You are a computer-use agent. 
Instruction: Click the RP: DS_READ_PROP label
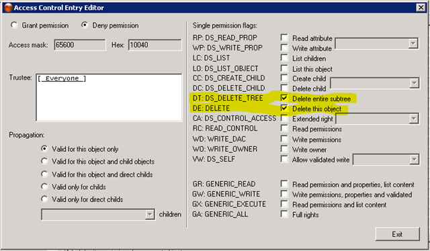coord(225,38)
